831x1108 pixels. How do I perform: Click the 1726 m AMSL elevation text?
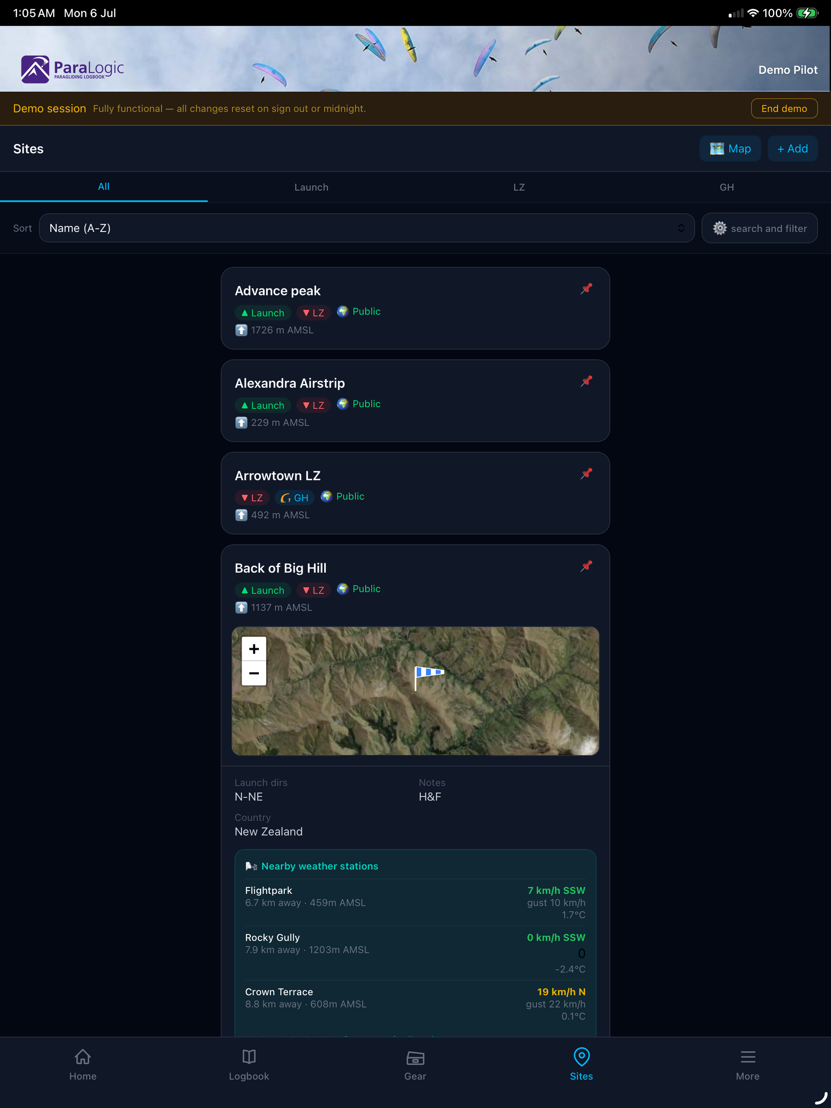[282, 330]
